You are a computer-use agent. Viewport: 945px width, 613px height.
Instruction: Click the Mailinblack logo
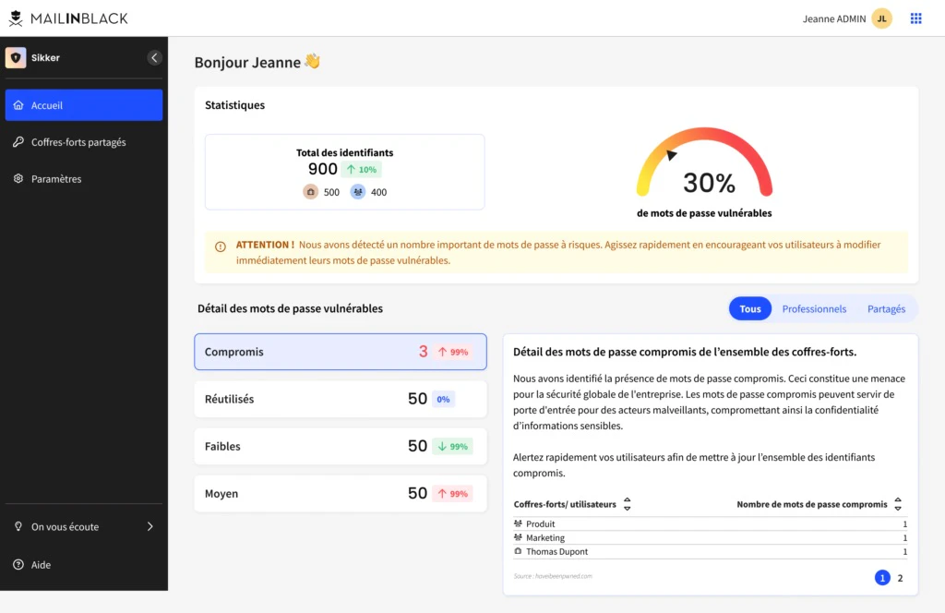tap(68, 18)
